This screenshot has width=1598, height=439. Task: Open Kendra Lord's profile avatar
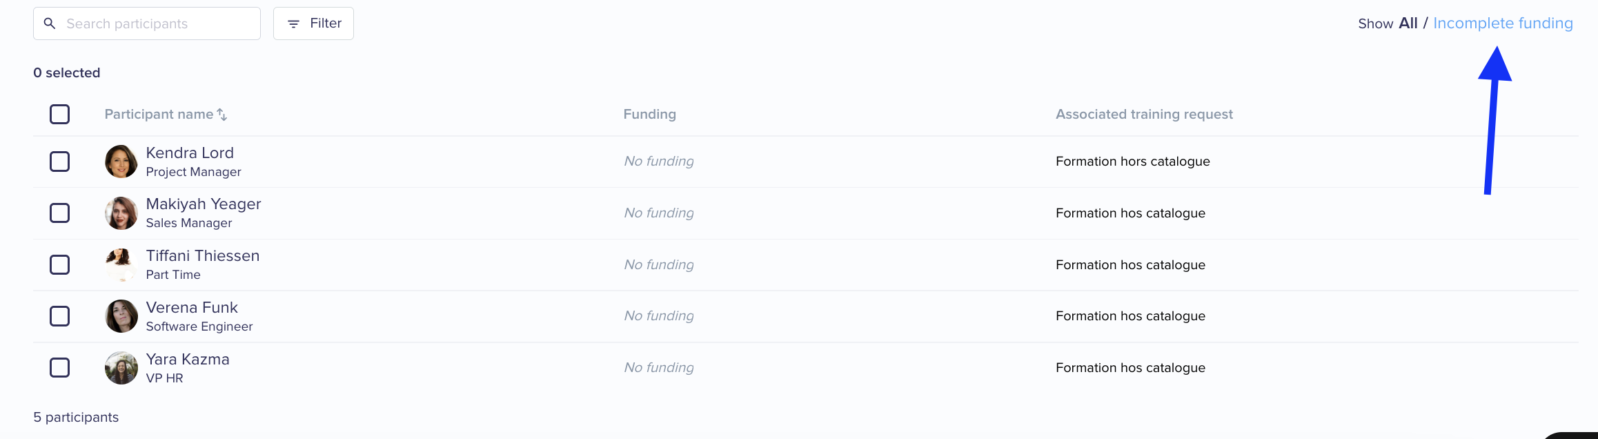click(121, 162)
